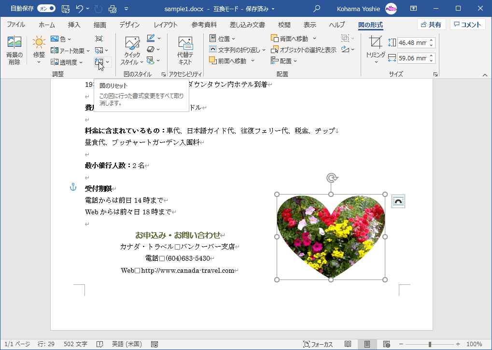Click the 共有 (Share) button
The height and width of the screenshot is (350, 492).
click(431, 24)
